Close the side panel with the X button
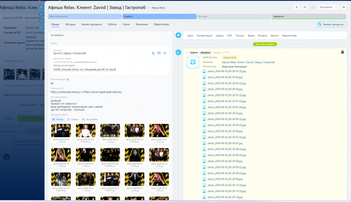351x202 pixels. (x=41, y=7)
